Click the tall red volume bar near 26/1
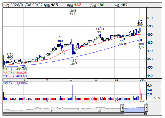Viewport: 165px width, 118px height. coord(139,95)
